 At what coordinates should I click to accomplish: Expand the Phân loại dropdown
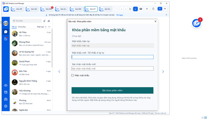42,27
